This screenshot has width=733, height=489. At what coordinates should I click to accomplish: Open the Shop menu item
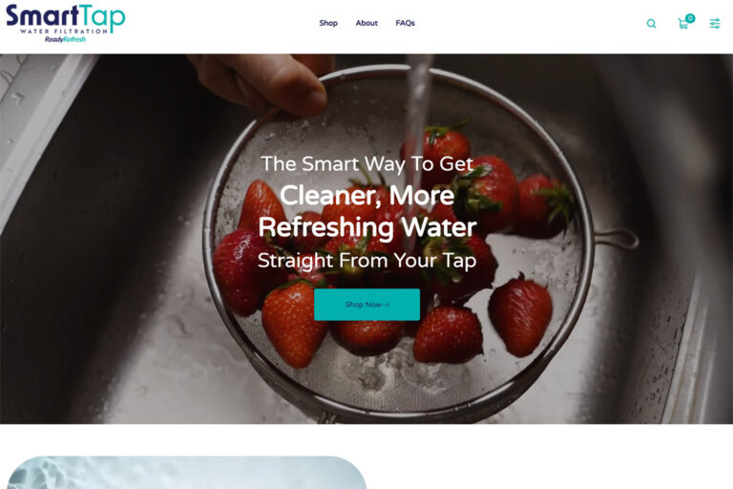(x=328, y=23)
